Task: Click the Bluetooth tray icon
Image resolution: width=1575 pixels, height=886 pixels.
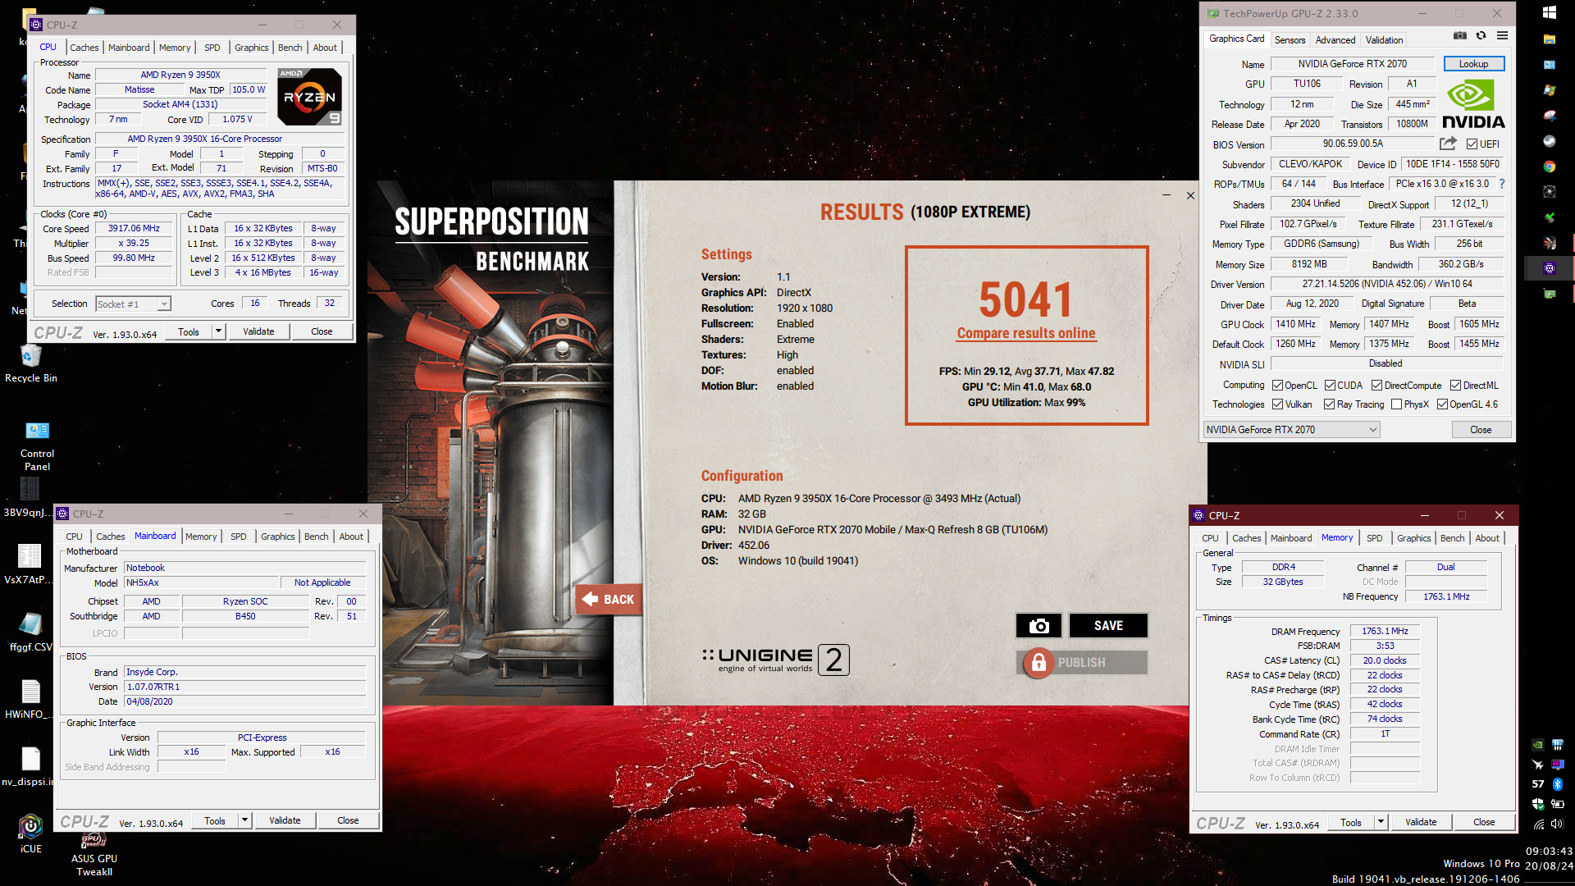Action: point(1557,783)
